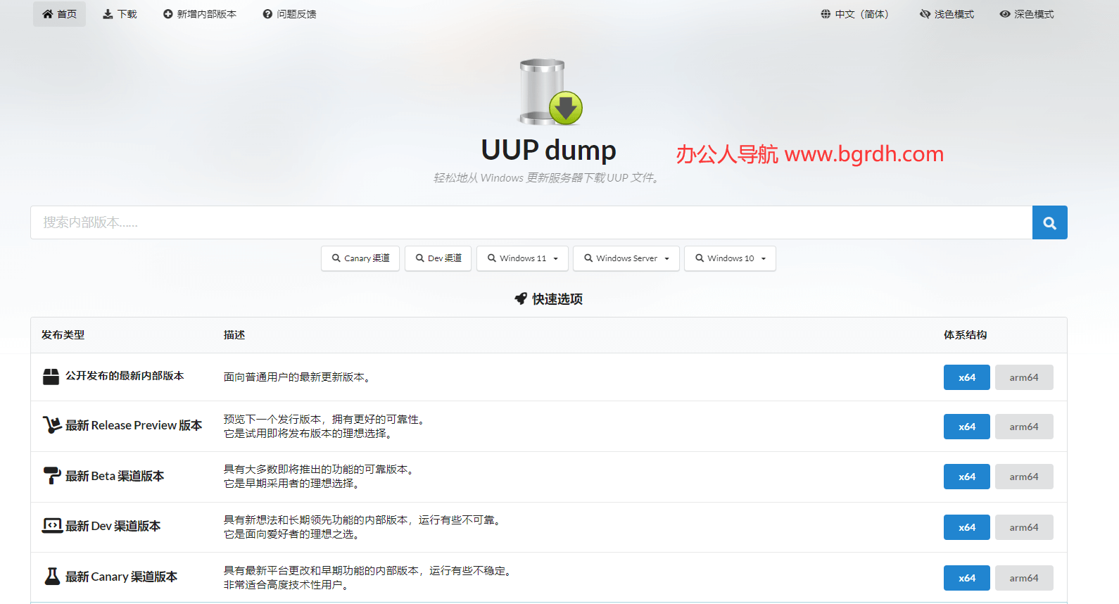This screenshot has height=604, width=1119.
Task: Select arm64 for Dev 渠道版本
Action: pyautogui.click(x=1024, y=527)
